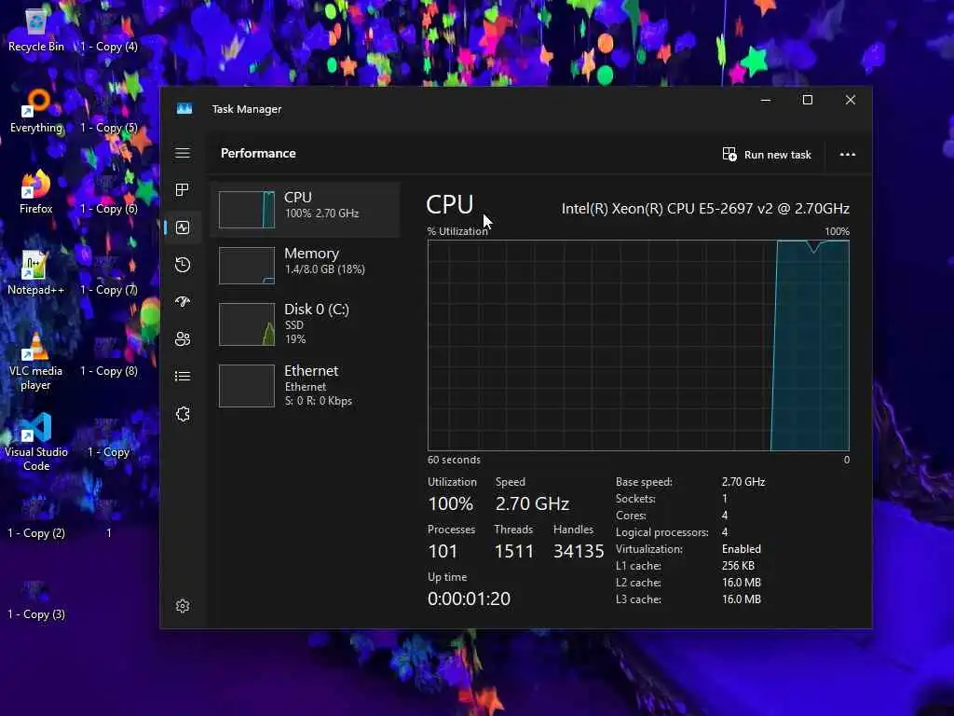Select the Disk 0 (C:) performance entry
The image size is (954, 716).
click(305, 324)
